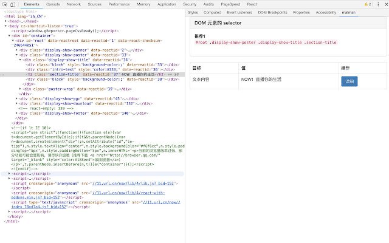Select the block div with reactid 35

[103, 65]
